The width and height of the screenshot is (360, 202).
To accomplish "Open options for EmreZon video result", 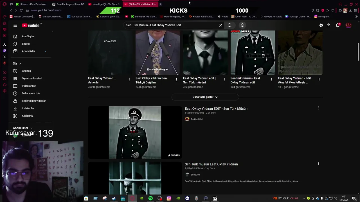I will pos(319,164).
